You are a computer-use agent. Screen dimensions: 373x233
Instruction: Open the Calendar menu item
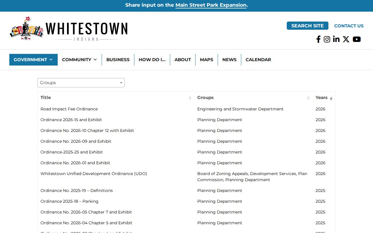pos(258,60)
